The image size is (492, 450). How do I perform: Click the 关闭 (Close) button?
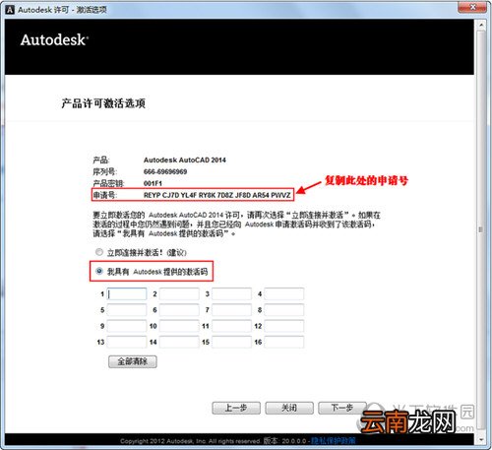click(x=289, y=408)
